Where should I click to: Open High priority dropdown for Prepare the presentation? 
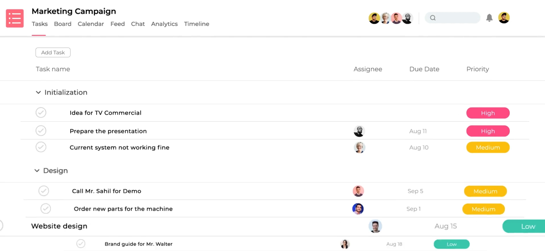click(x=488, y=131)
